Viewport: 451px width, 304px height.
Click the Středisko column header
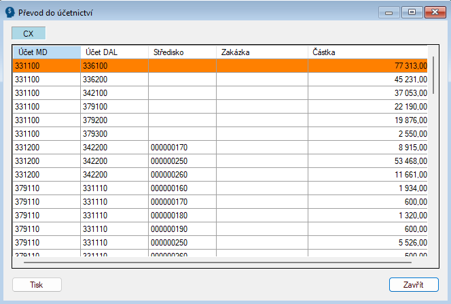tap(182, 52)
